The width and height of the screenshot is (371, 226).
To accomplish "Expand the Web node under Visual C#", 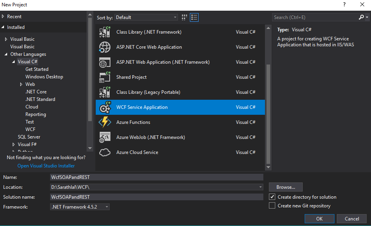I will tap(21, 84).
